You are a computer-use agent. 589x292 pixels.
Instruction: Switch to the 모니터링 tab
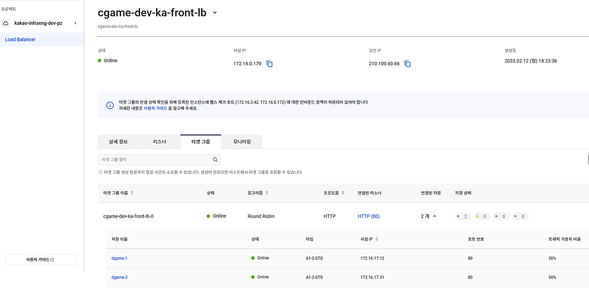[241, 141]
